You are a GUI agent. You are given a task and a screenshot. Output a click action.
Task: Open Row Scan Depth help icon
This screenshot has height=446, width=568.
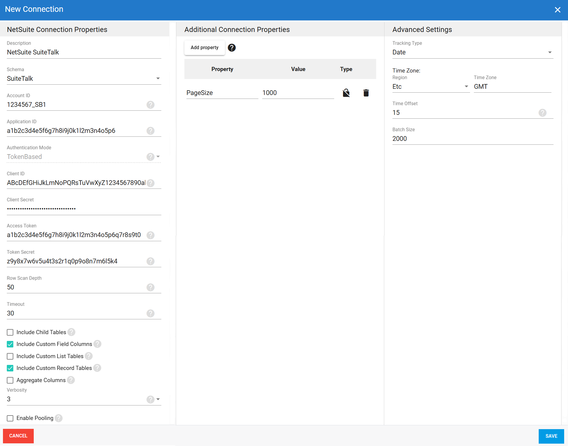pos(150,287)
